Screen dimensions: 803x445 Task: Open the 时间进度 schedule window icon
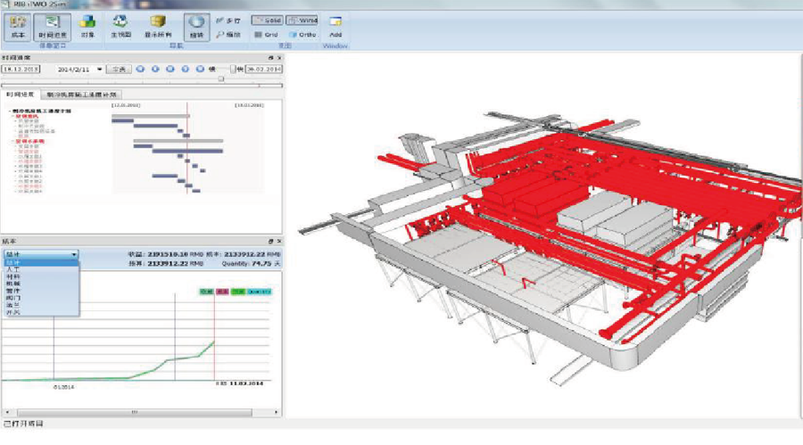(x=52, y=25)
